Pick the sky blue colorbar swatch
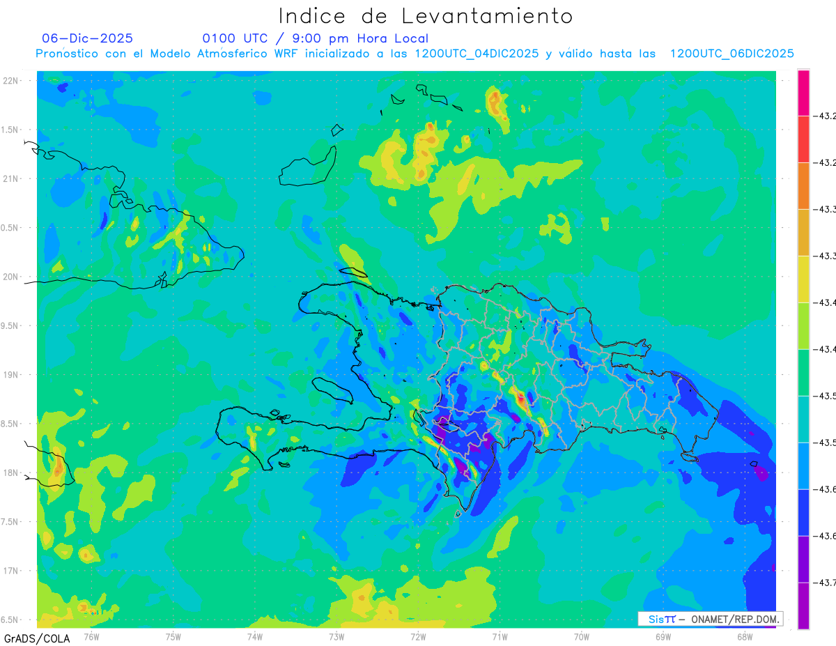The image size is (836, 646). point(803,466)
